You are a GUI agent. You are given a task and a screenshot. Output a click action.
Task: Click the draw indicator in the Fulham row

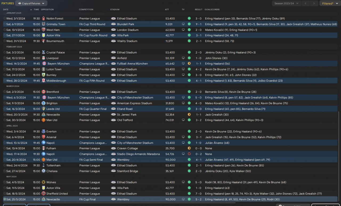click(189, 148)
